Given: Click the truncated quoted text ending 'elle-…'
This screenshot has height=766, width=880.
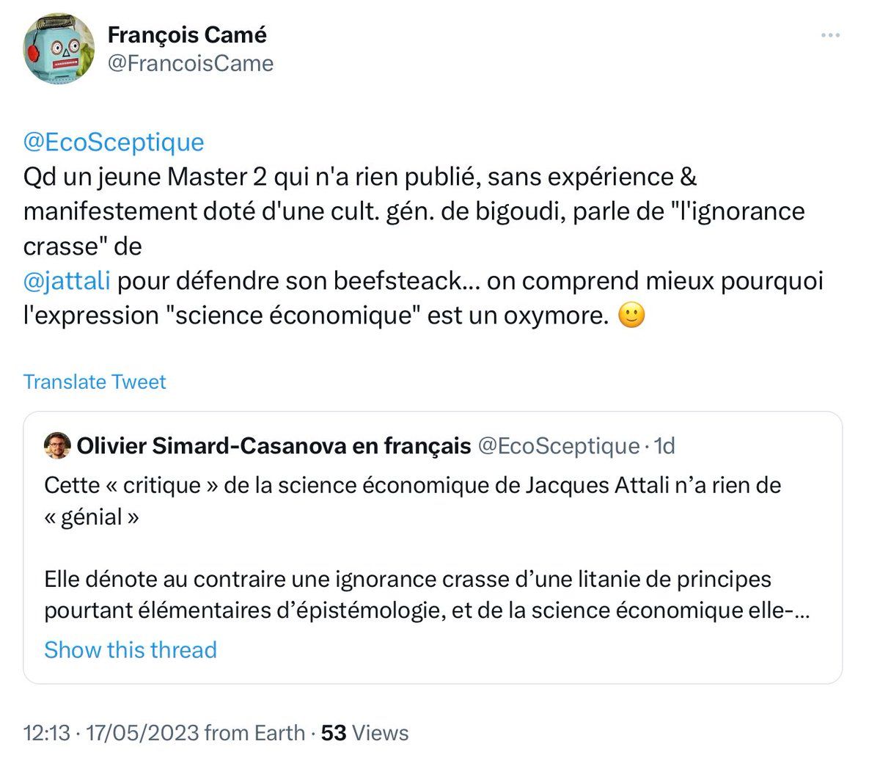Looking at the screenshot, I should 427,595.
